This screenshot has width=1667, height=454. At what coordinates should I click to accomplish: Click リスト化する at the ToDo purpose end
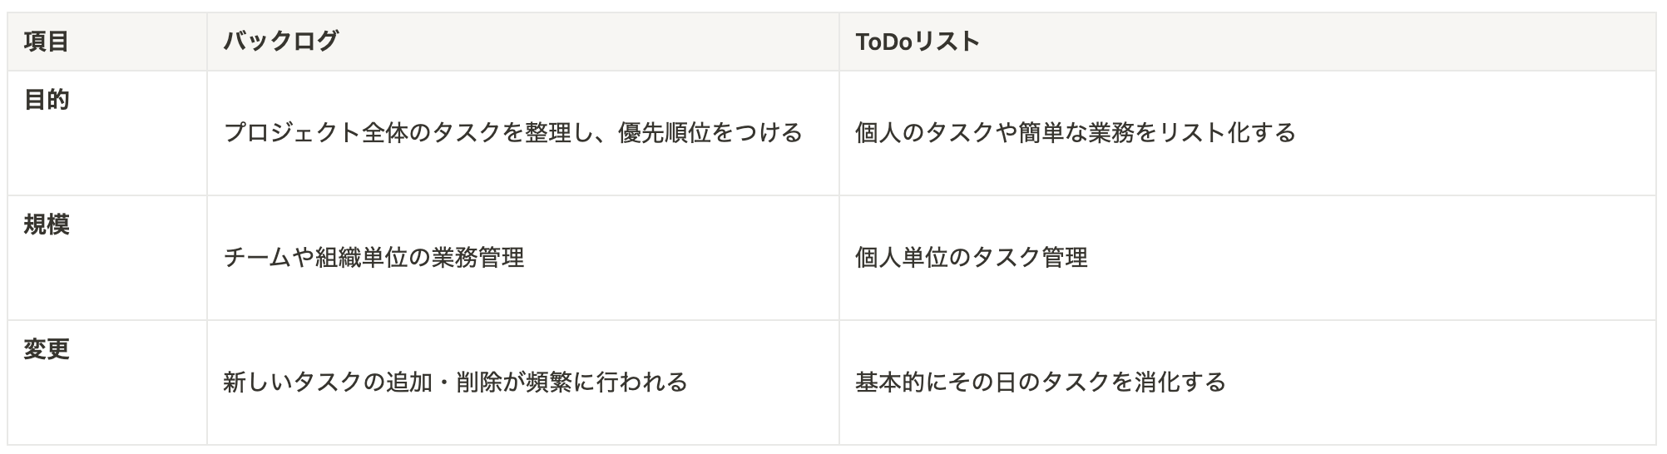[x=1227, y=133]
